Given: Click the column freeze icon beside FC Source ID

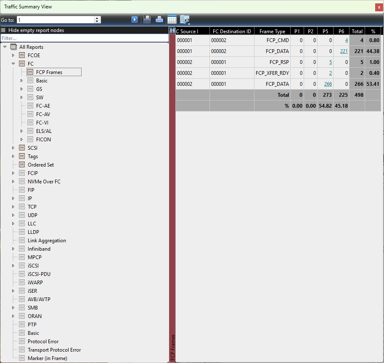Looking at the screenshot, I should coord(172,31).
